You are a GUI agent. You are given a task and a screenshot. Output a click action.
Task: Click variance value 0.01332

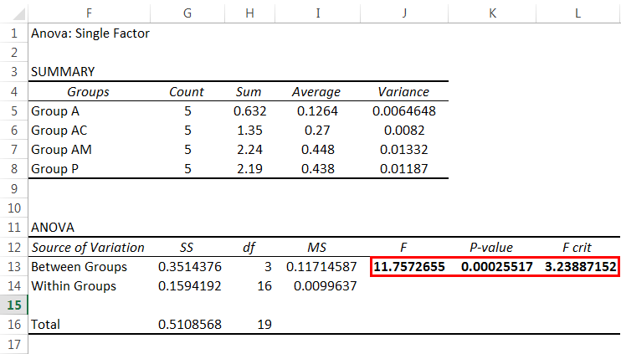(404, 150)
